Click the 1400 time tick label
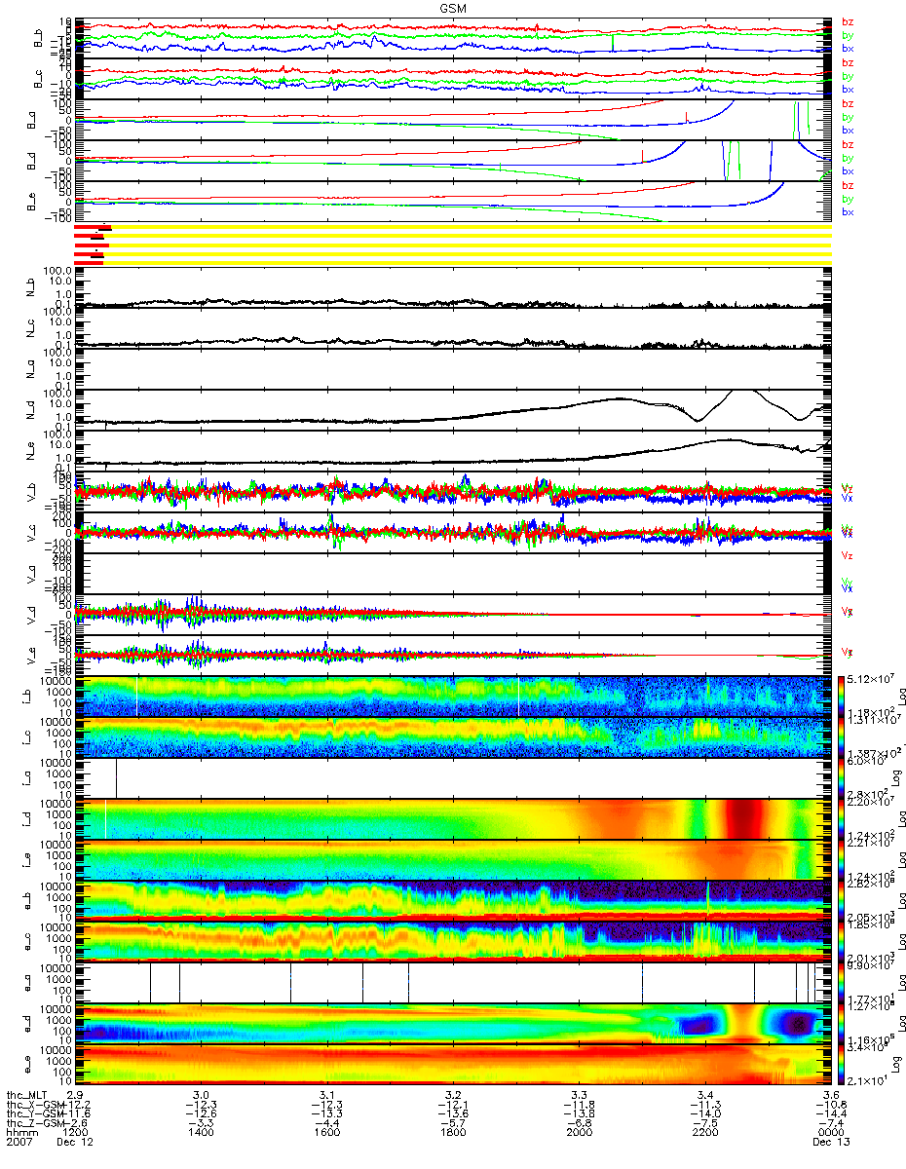 click(202, 1134)
